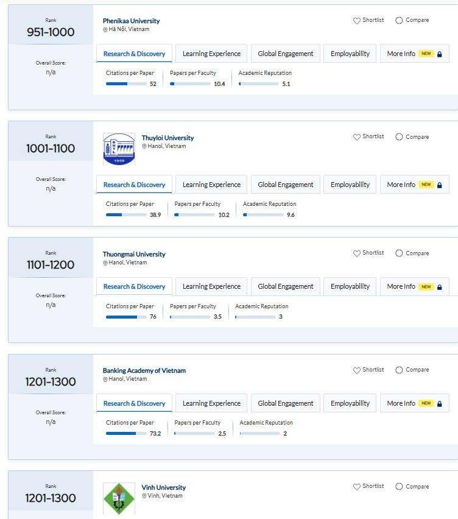458x519 pixels.
Task: Select Research & Discovery tab for Banking Academy
Action: 134,403
